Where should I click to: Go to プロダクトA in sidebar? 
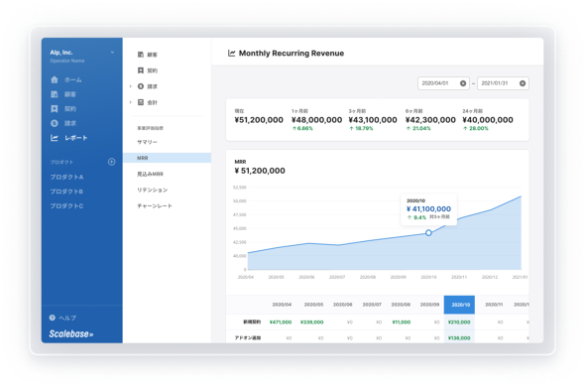tap(66, 177)
